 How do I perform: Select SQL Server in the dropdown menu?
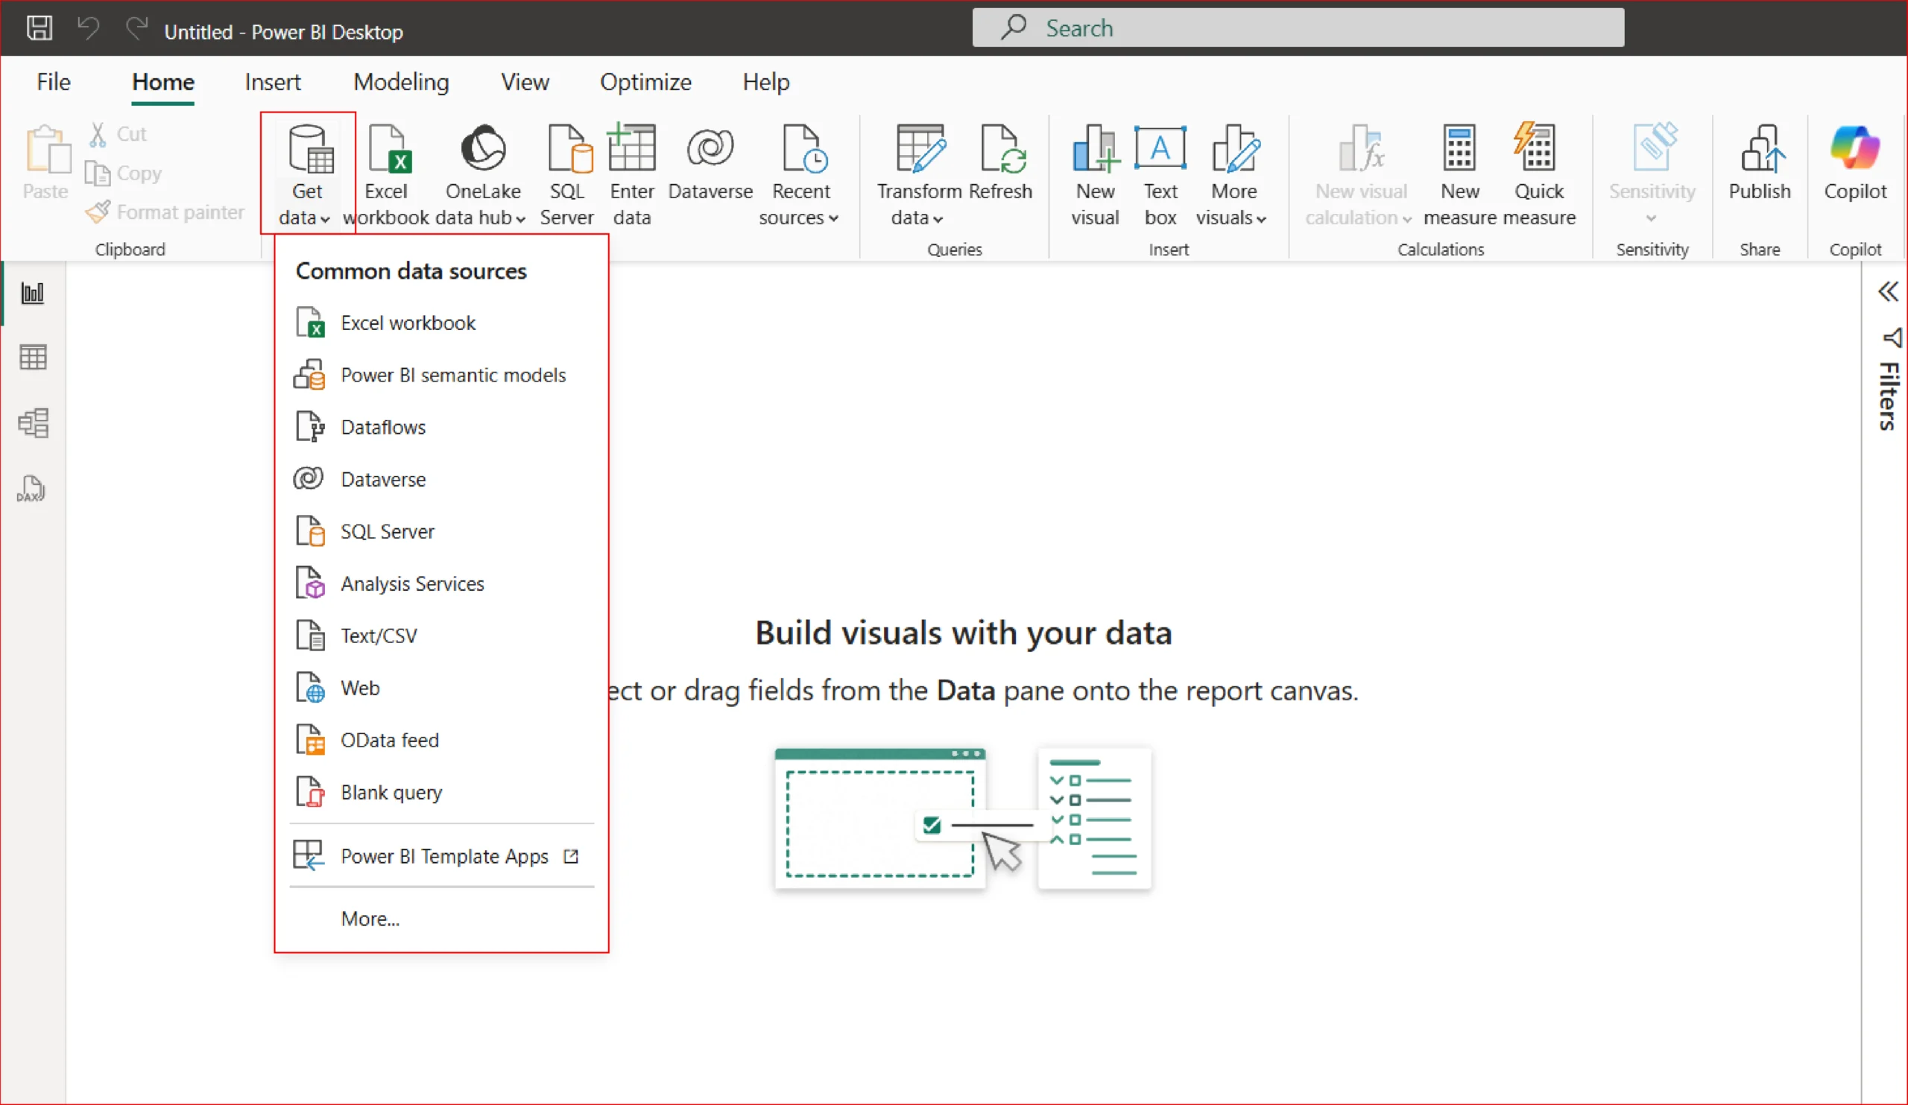pos(441,532)
